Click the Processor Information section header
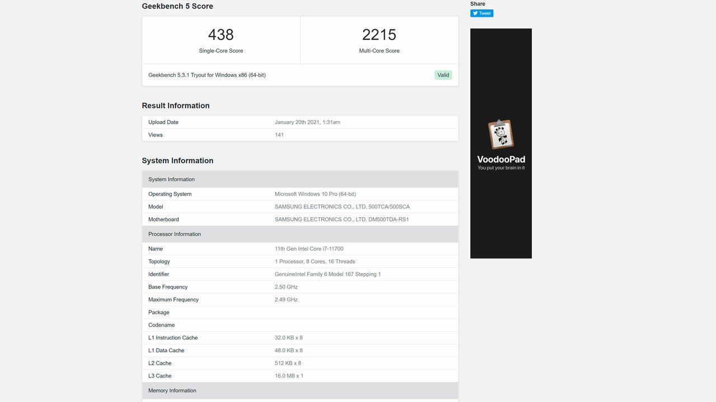This screenshot has width=716, height=402. 300,234
